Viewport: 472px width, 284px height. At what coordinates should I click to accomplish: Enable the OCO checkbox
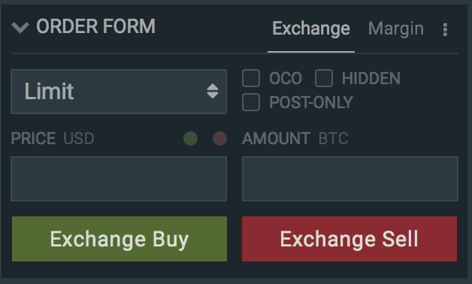pos(251,78)
